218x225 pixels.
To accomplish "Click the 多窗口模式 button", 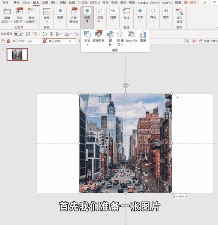I will click(x=209, y=41).
